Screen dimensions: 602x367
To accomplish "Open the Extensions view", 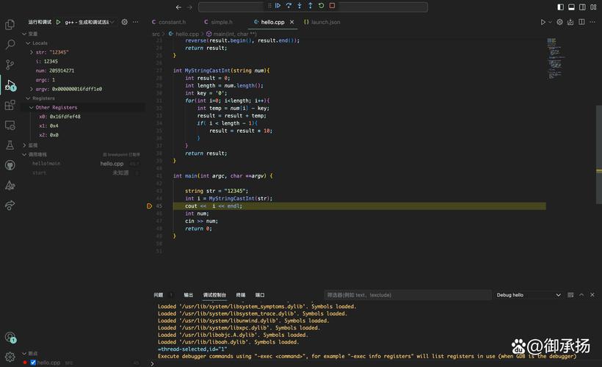I will point(10,106).
